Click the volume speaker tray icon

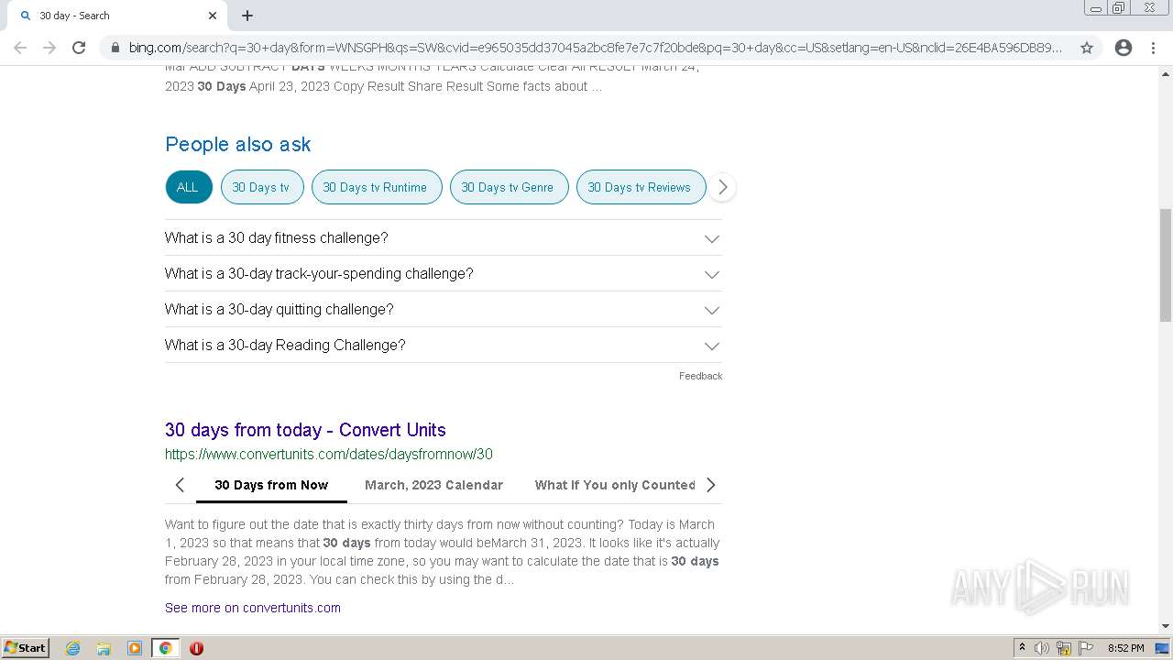(1042, 648)
